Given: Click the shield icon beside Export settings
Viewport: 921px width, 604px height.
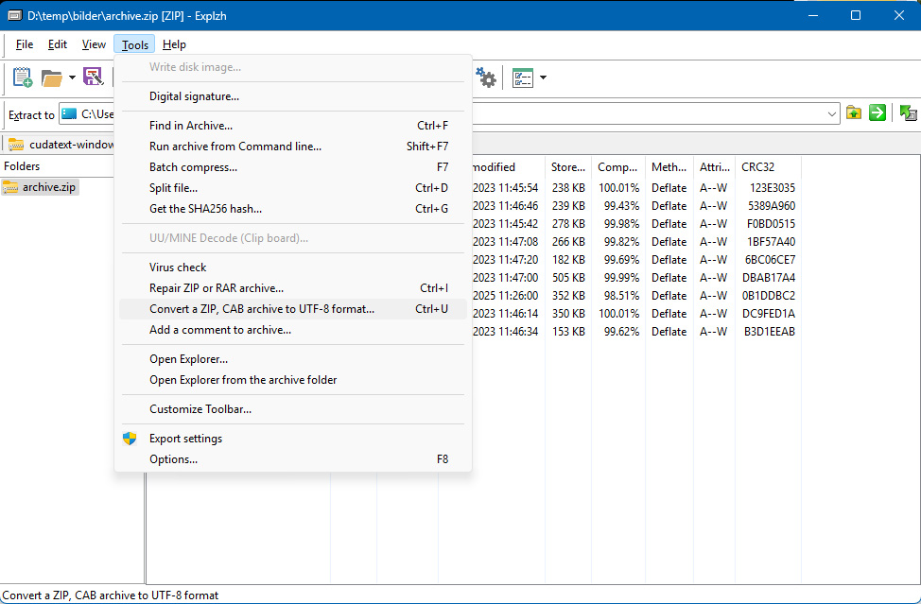Looking at the screenshot, I should (x=130, y=439).
